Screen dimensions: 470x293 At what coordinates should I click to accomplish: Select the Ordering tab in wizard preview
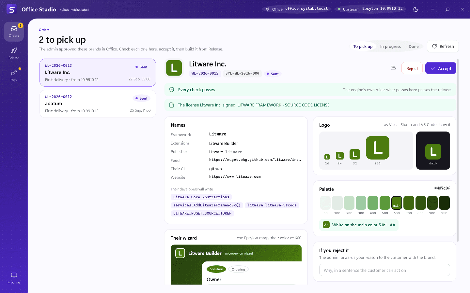[238, 269]
